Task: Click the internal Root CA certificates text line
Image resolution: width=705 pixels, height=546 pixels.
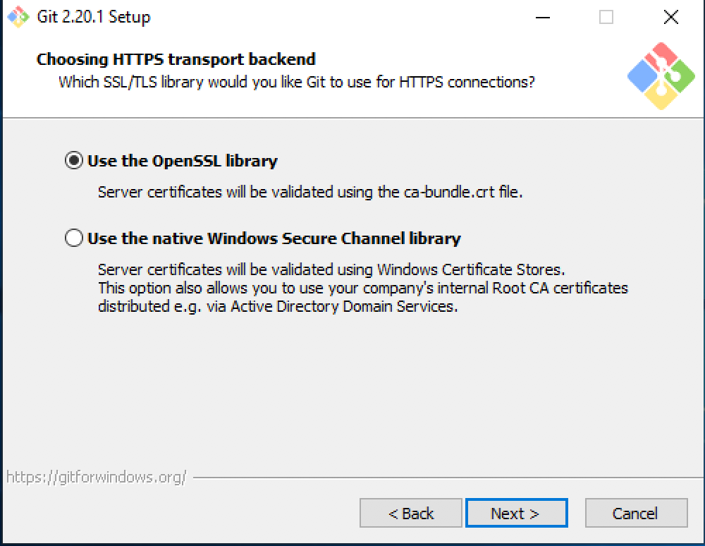Action: [362, 288]
